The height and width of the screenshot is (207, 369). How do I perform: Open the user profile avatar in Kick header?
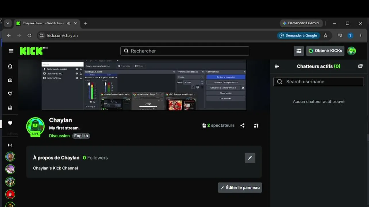coord(351,51)
